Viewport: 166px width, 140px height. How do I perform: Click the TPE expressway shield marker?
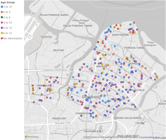coord(71,70)
